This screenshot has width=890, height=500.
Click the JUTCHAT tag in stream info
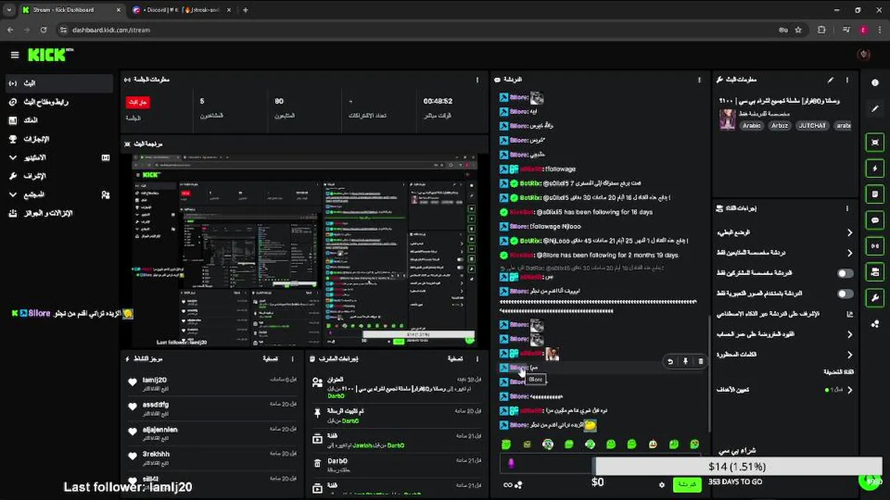pos(811,126)
